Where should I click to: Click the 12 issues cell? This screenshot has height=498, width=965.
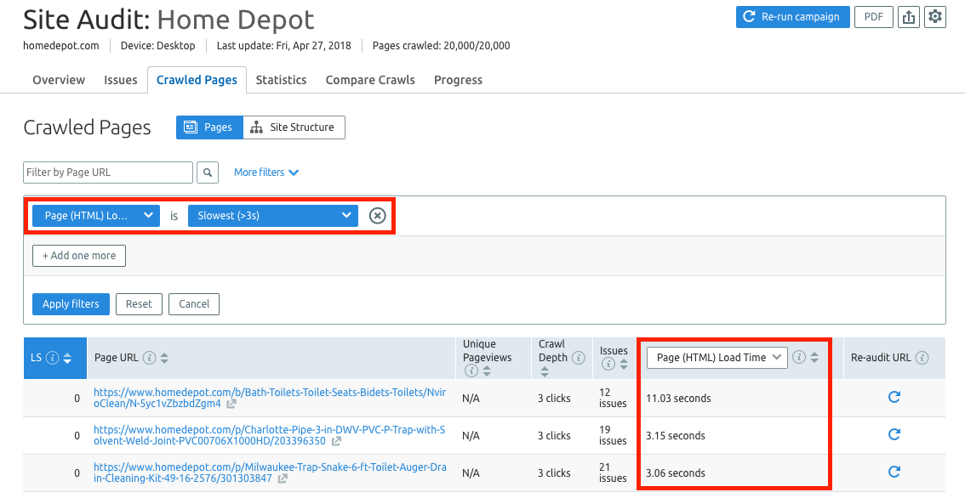(613, 398)
